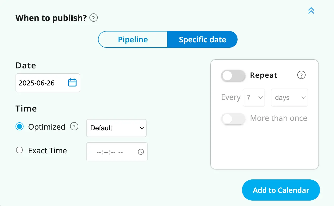Enable the Repeat toggle switch
This screenshot has height=206, width=334.
tap(233, 76)
